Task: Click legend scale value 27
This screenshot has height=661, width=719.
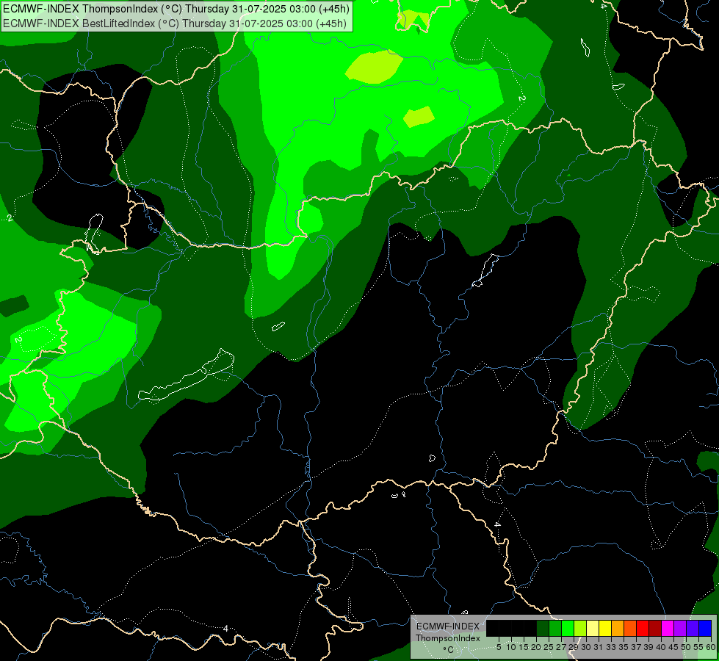Action: [x=561, y=647]
